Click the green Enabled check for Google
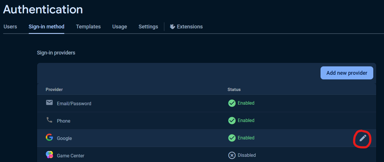Image resolution: width=384 pixels, height=162 pixels. (232, 138)
